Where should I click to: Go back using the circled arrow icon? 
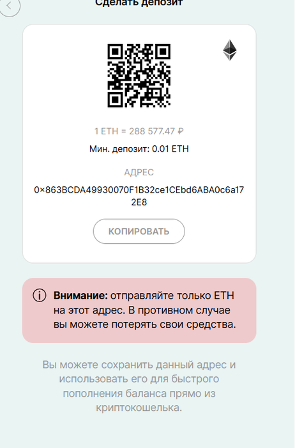pos(10,6)
